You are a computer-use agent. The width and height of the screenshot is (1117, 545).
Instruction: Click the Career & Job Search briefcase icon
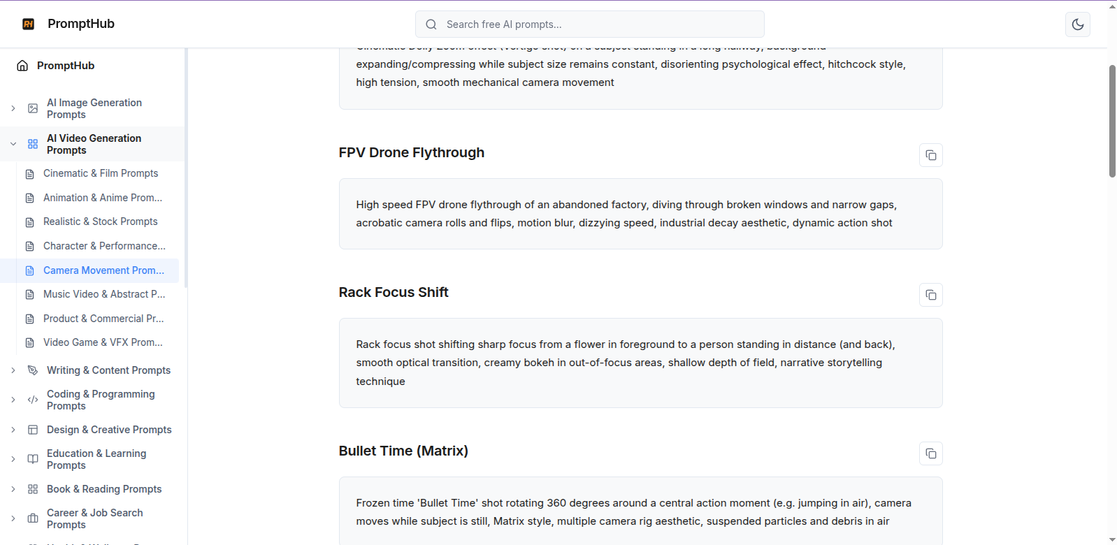point(33,518)
